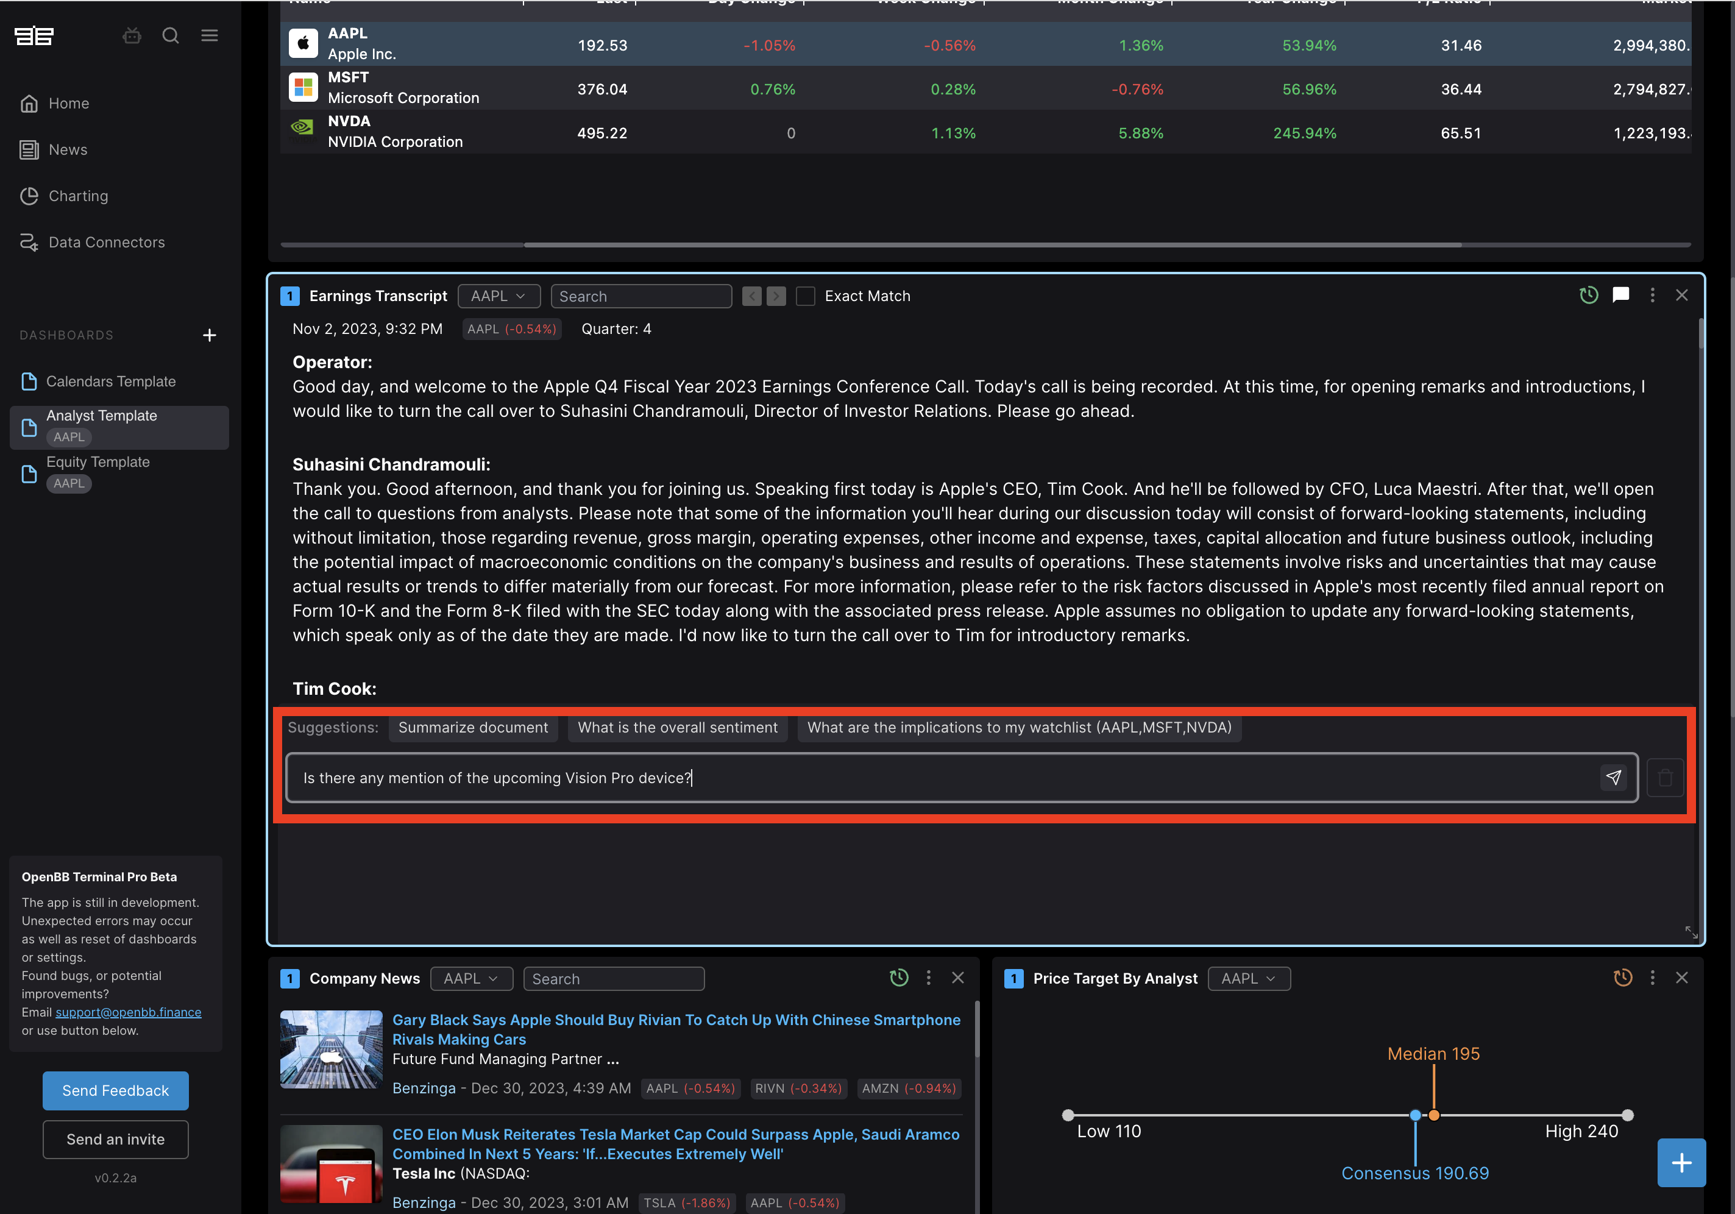Open Earnings Transcript AAPL ticker dropdown
This screenshot has width=1735, height=1214.
click(x=499, y=296)
